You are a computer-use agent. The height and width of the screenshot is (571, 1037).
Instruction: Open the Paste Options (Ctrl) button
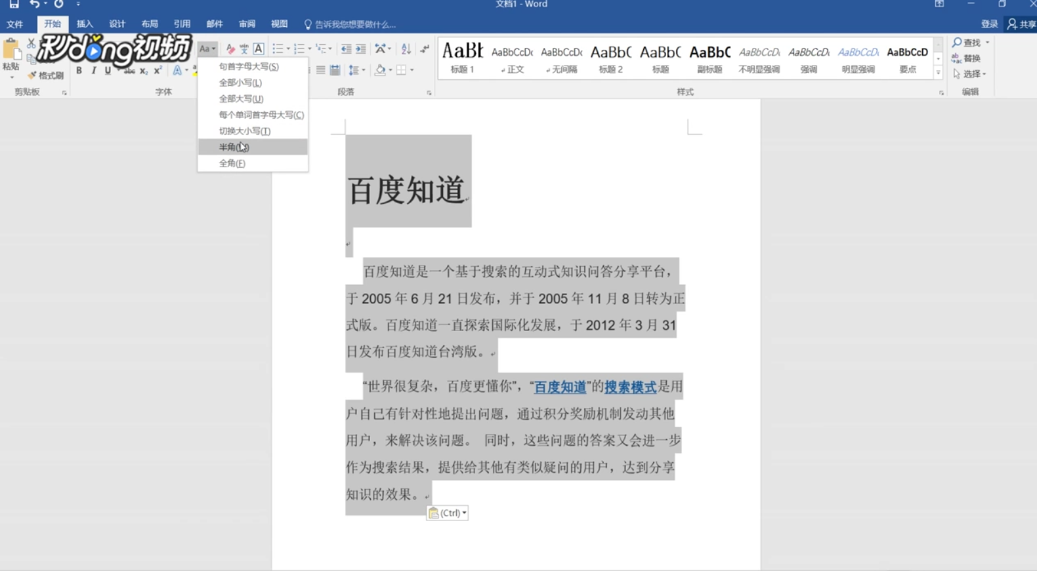coord(447,513)
